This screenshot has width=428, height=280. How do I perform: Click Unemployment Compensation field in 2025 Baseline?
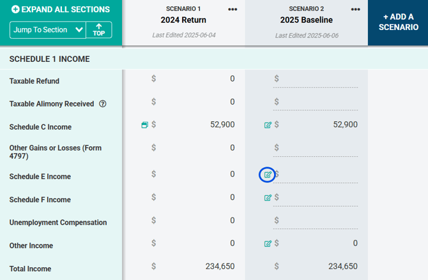click(319, 221)
